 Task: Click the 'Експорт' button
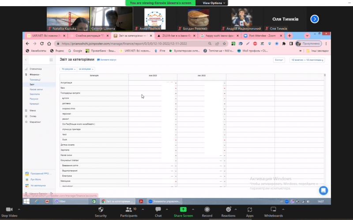pyautogui.click(x=279, y=60)
